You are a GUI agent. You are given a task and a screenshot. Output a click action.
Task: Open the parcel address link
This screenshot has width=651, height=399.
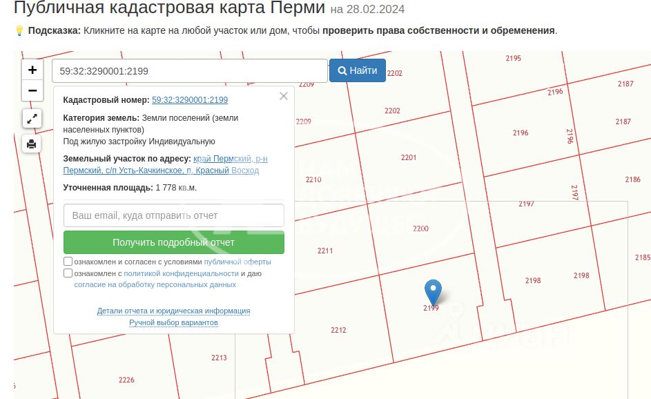pyautogui.click(x=165, y=164)
